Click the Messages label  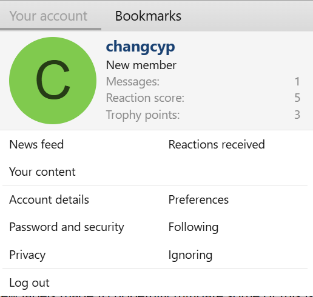(133, 82)
